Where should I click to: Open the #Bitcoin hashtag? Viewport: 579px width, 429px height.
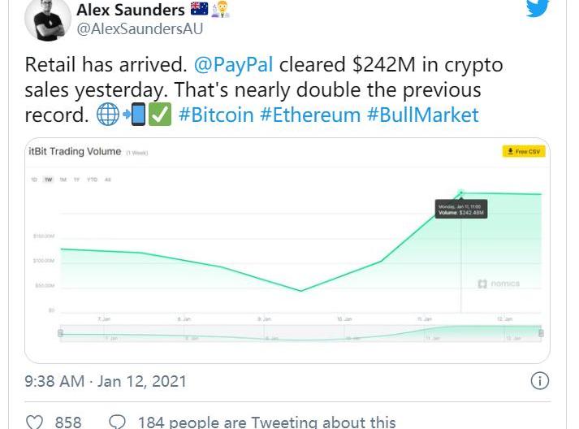(216, 115)
